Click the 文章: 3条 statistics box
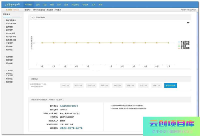 pyautogui.click(x=65, y=86)
